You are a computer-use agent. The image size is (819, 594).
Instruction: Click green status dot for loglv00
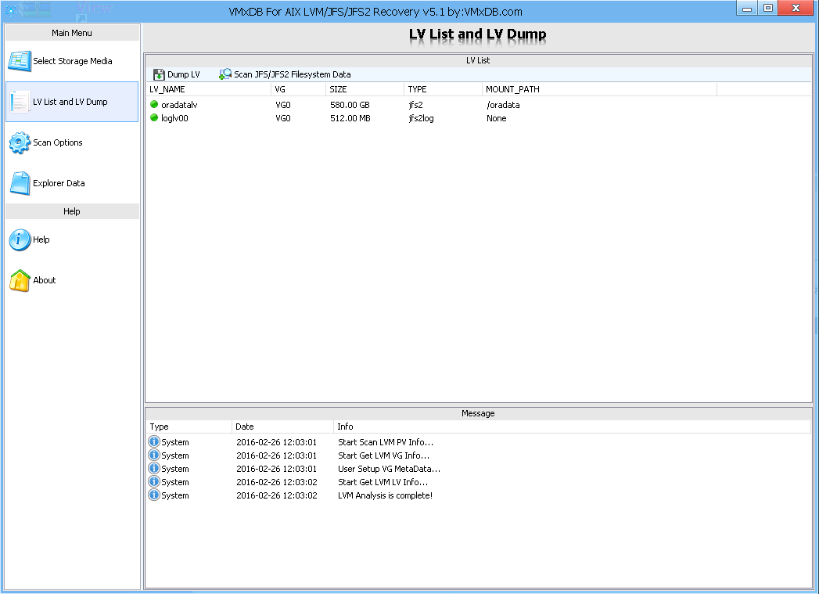coord(154,118)
